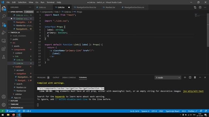Open Run and Debug view
The height and width of the screenshot is (117, 209).
click(x=4, y=32)
